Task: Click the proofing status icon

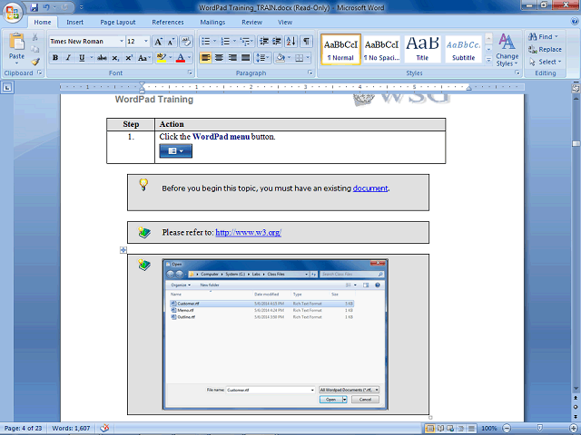Action: point(104,428)
